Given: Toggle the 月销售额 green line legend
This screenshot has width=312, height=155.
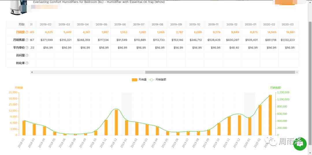Looking at the screenshot, I should pos(158,80).
